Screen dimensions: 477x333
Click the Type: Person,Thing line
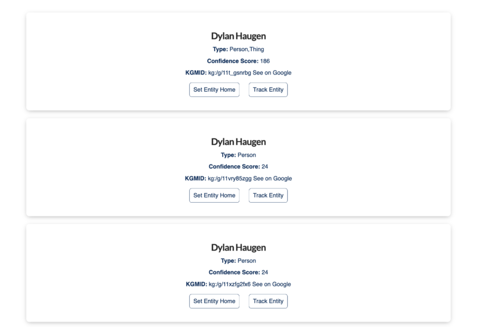point(238,49)
